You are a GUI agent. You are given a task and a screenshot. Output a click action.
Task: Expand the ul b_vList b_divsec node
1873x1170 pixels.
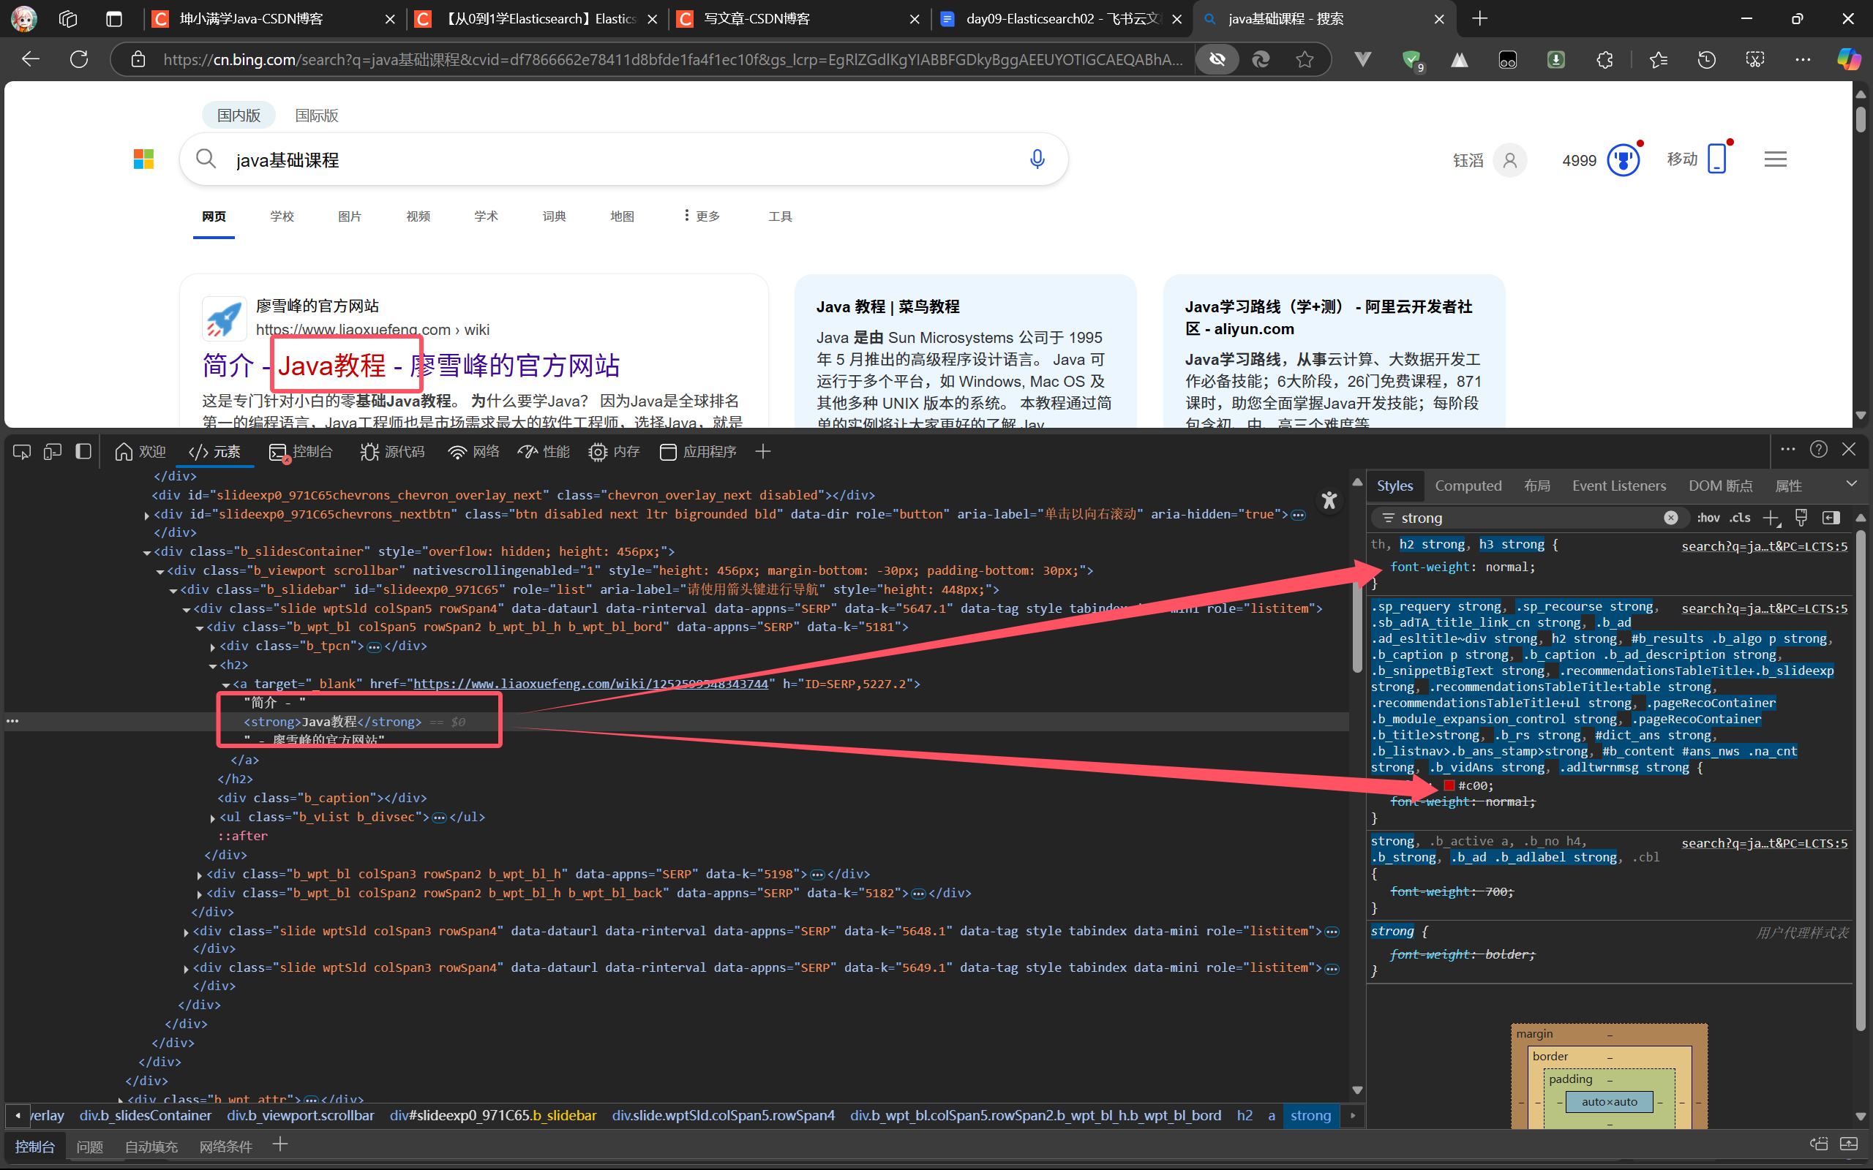coord(213,818)
